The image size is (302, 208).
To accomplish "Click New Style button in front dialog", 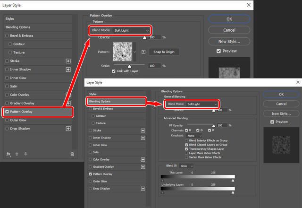I will click(281, 113).
